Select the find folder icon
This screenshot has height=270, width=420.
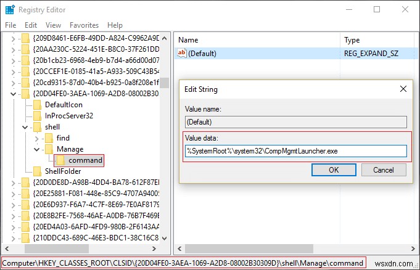(49, 138)
